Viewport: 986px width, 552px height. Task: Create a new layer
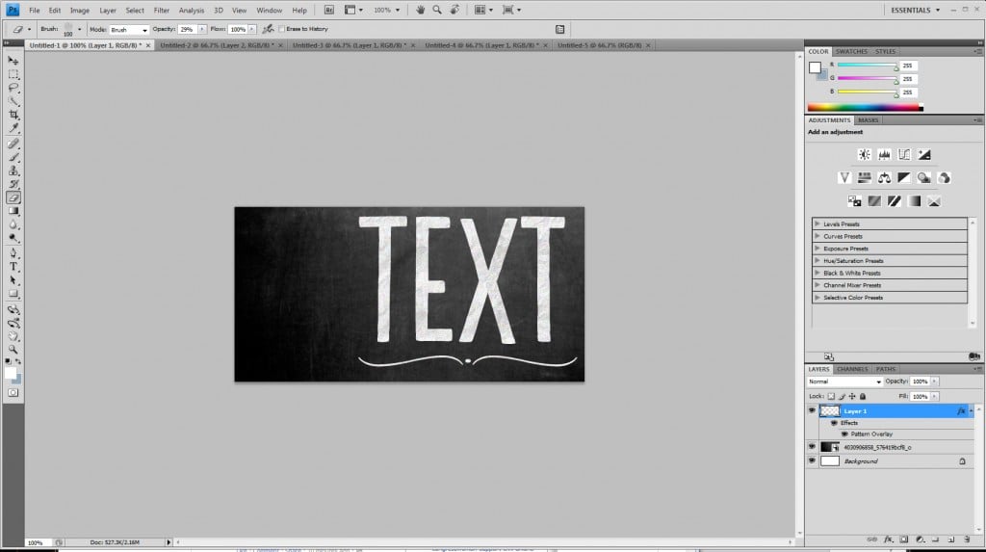(x=951, y=539)
